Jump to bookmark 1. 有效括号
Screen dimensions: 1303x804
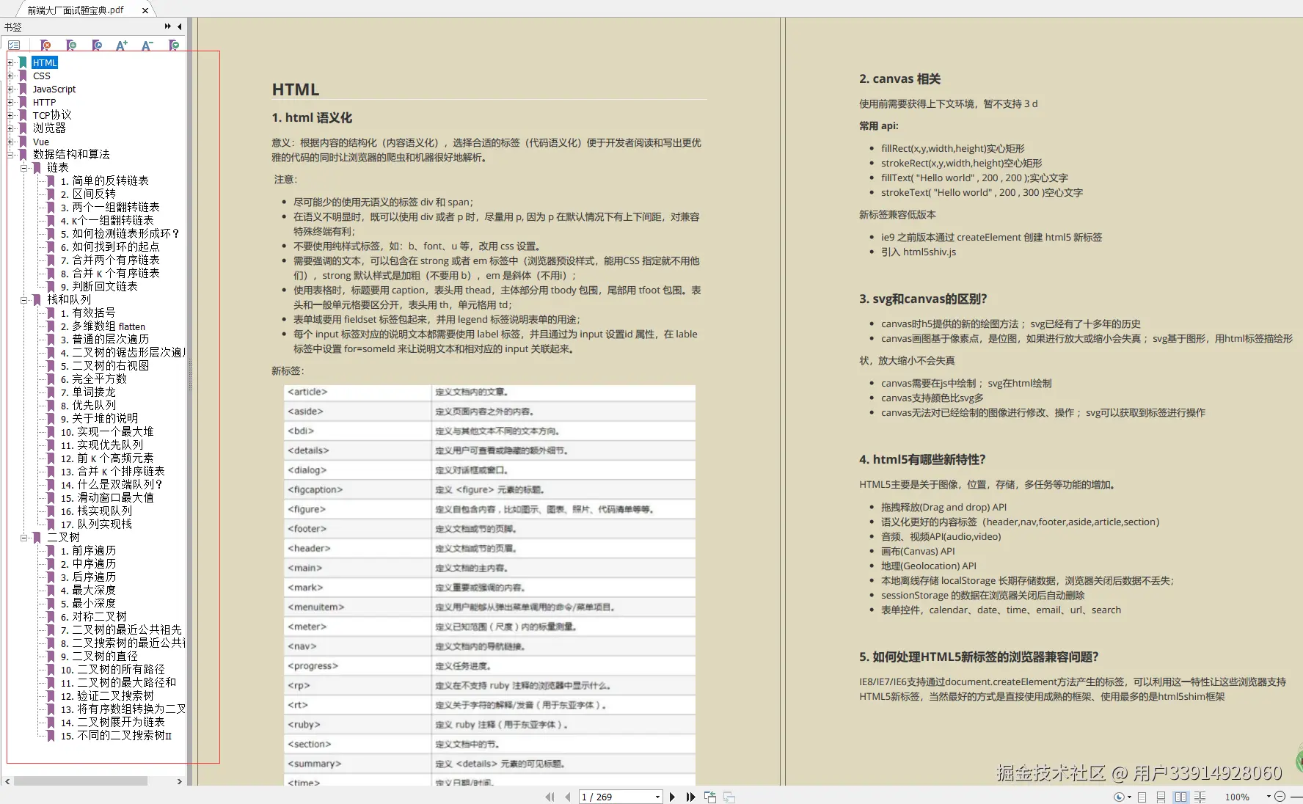point(88,313)
